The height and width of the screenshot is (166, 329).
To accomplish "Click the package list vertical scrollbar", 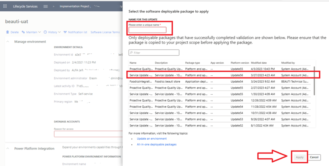I will (x=314, y=81).
